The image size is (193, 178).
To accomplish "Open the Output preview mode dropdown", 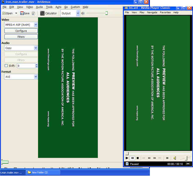I will (70, 13).
